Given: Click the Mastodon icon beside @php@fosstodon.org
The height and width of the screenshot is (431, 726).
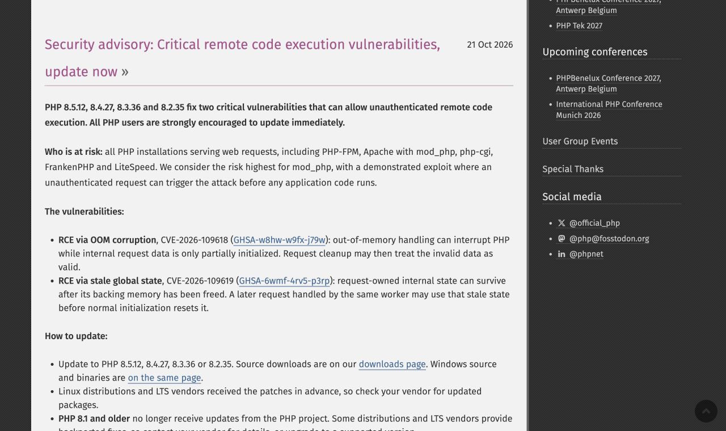Looking at the screenshot, I should [562, 239].
